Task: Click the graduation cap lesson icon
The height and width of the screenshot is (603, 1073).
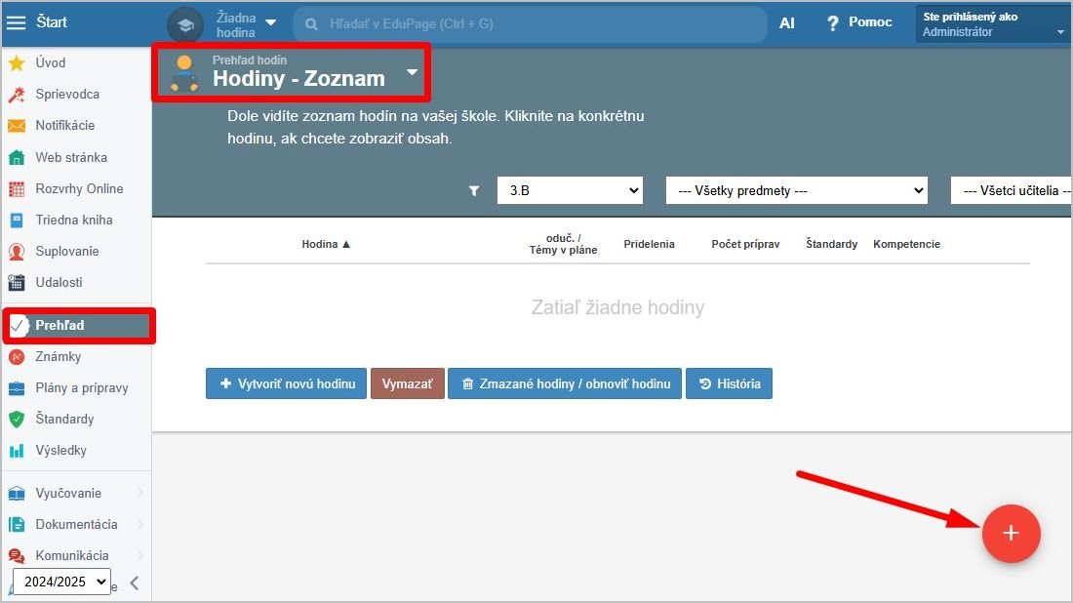Action: [185, 23]
